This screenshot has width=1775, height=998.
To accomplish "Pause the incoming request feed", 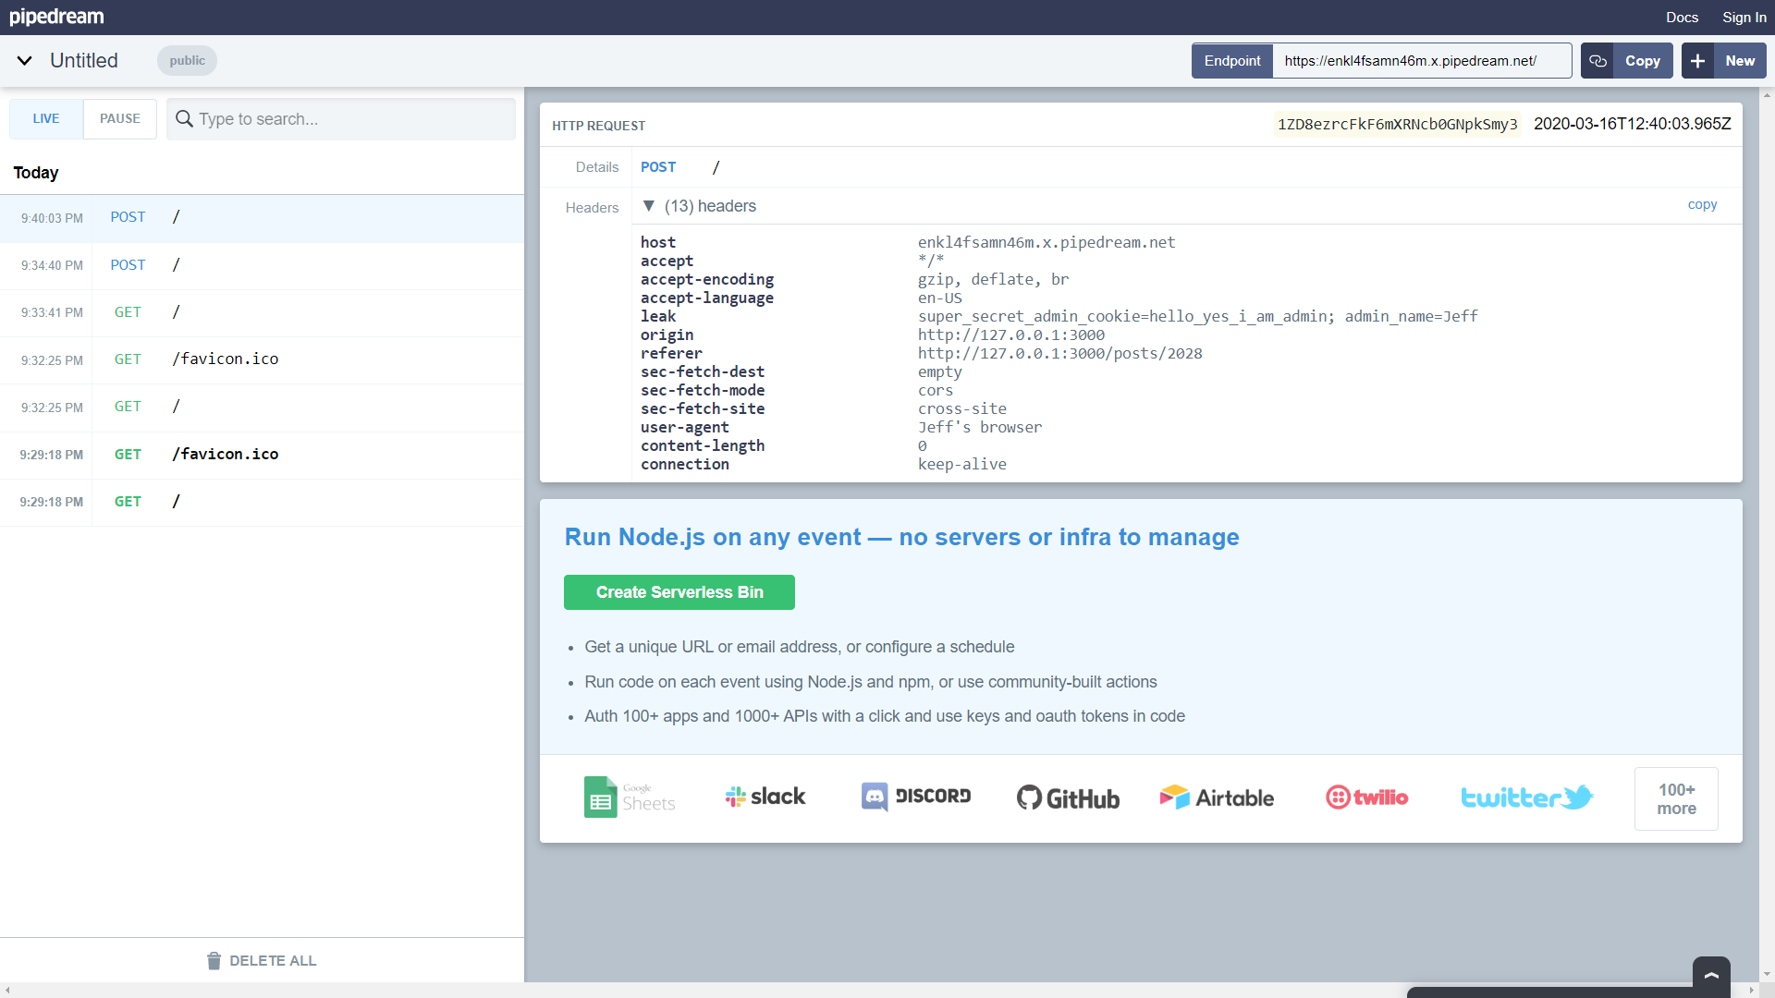I will pyautogui.click(x=120, y=119).
